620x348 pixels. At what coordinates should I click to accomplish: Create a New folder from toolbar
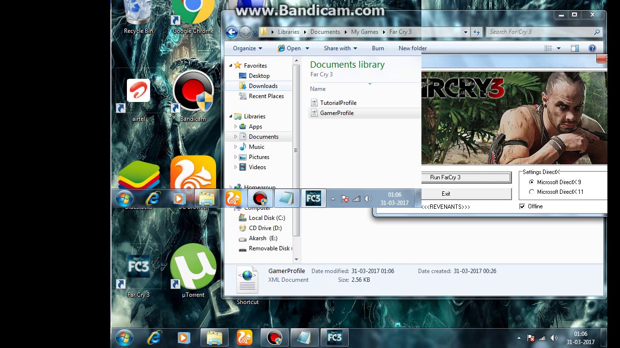click(413, 48)
